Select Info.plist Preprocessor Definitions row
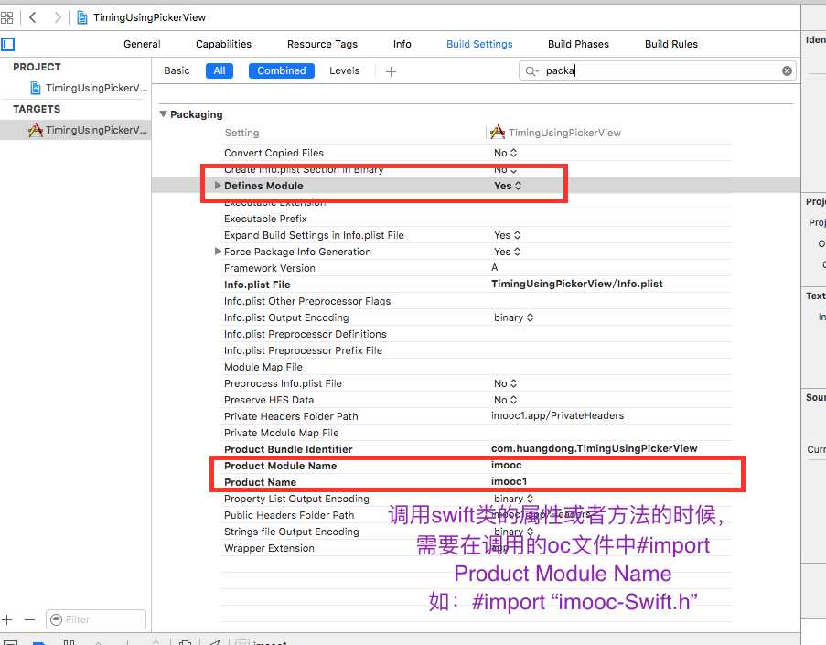 [x=305, y=334]
